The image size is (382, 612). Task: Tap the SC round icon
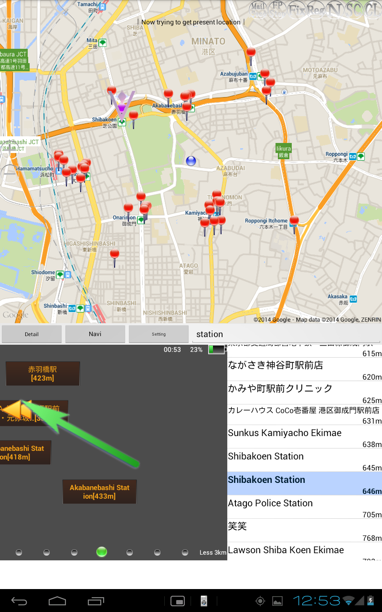pos(353,9)
